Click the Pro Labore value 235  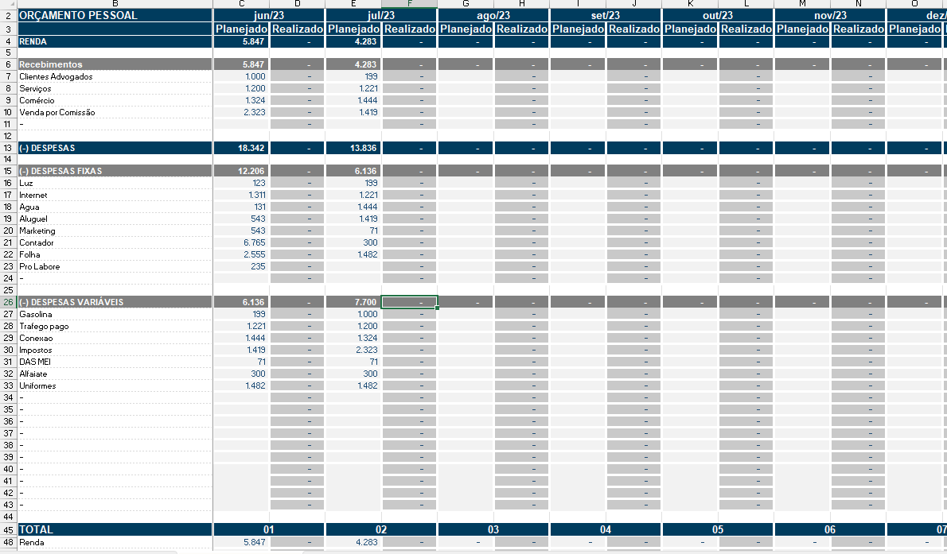(x=241, y=266)
